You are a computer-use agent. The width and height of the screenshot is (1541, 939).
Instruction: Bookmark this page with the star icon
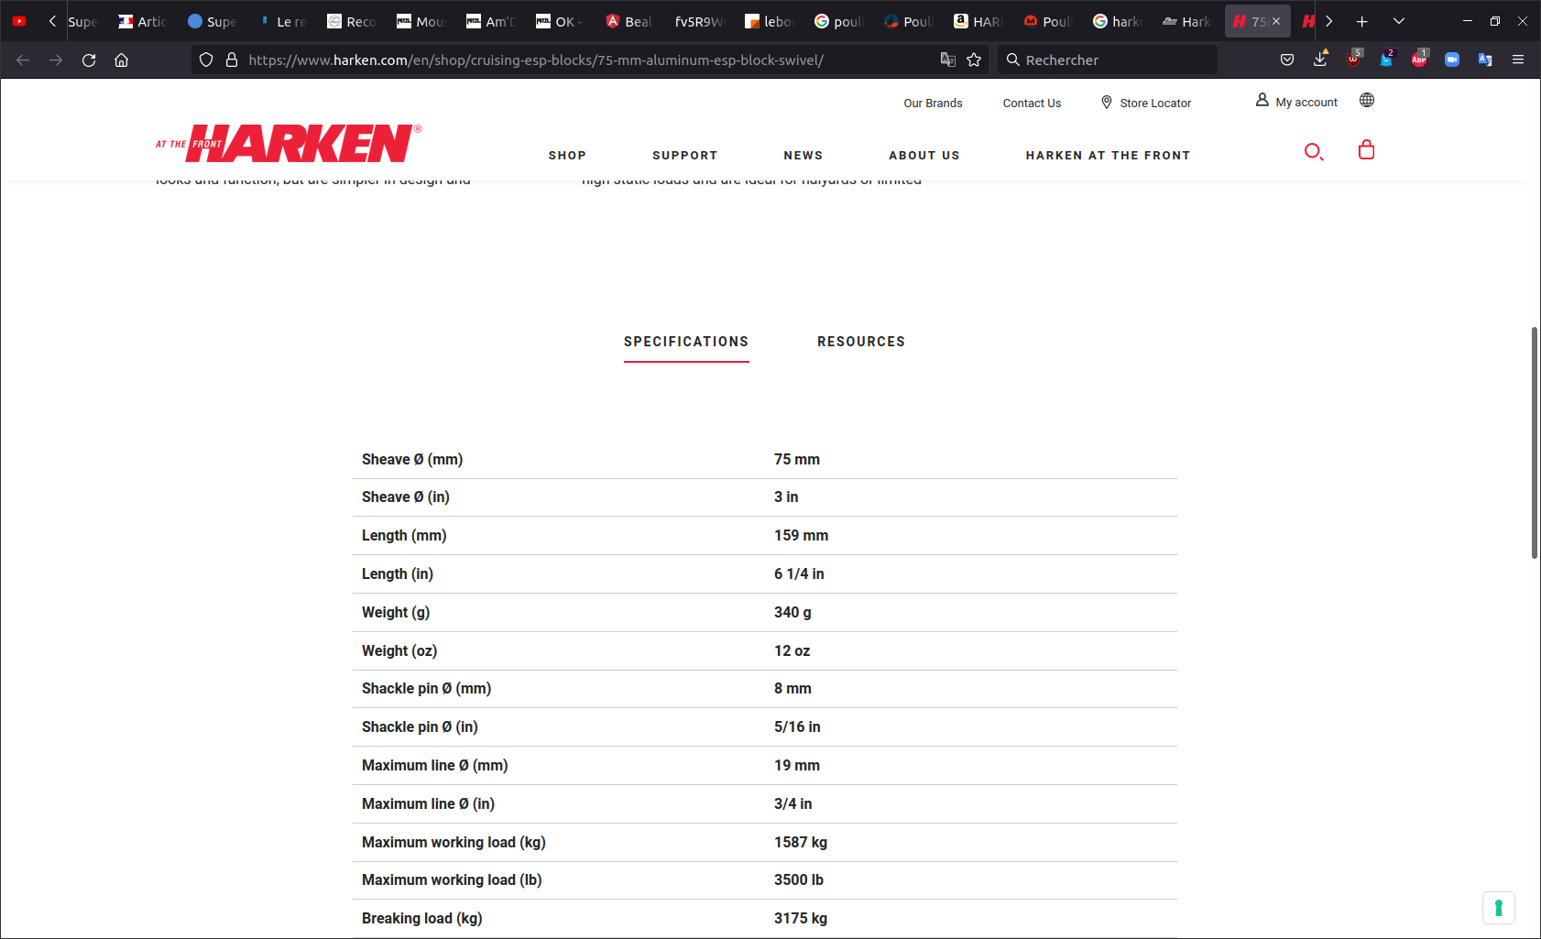coord(974,60)
